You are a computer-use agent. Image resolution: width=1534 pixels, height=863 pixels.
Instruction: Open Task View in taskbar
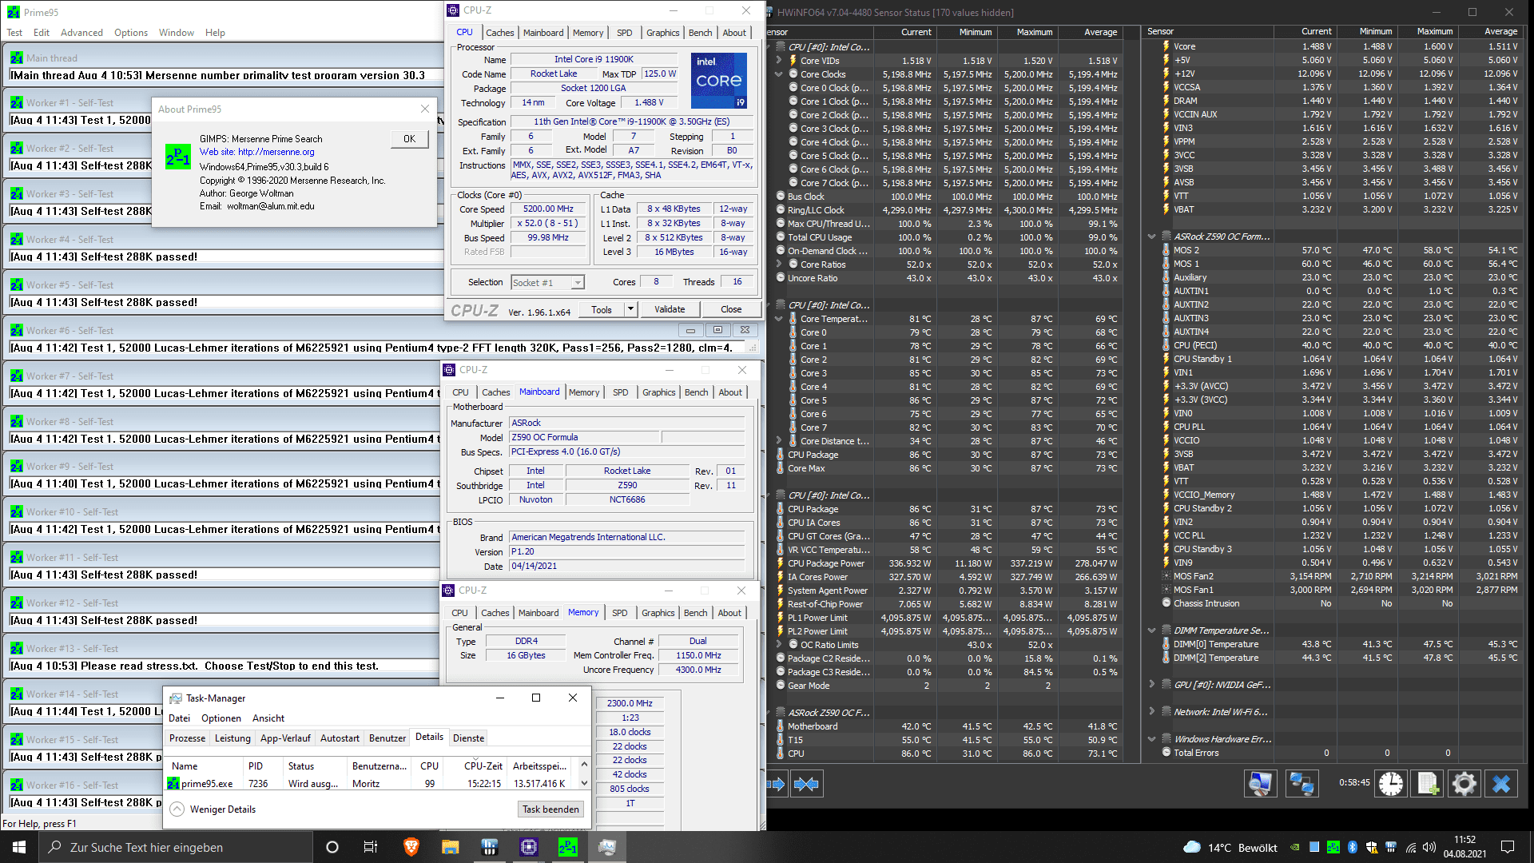tap(371, 847)
